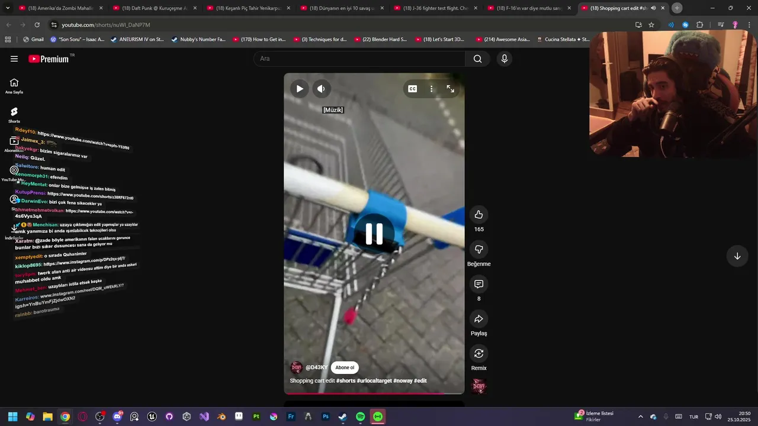Switch to Amerika'da Zombi Mahalle tab
758x426 pixels.
(60, 8)
